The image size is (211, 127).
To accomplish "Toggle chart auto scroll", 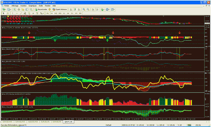I will (x=93, y=9).
